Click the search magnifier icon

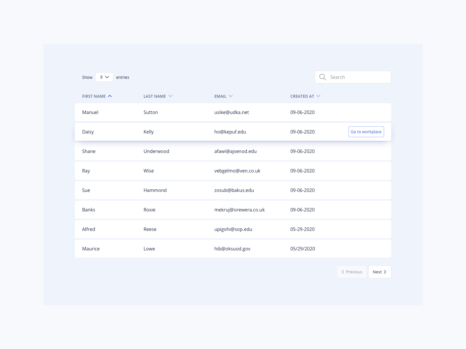coord(322,77)
